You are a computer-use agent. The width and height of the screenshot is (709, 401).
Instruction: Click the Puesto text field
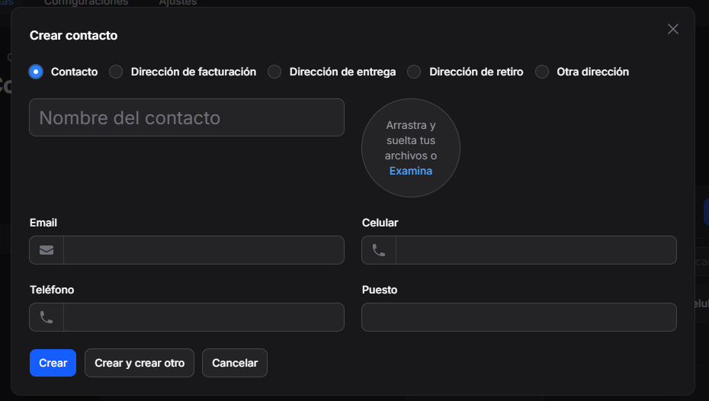519,317
